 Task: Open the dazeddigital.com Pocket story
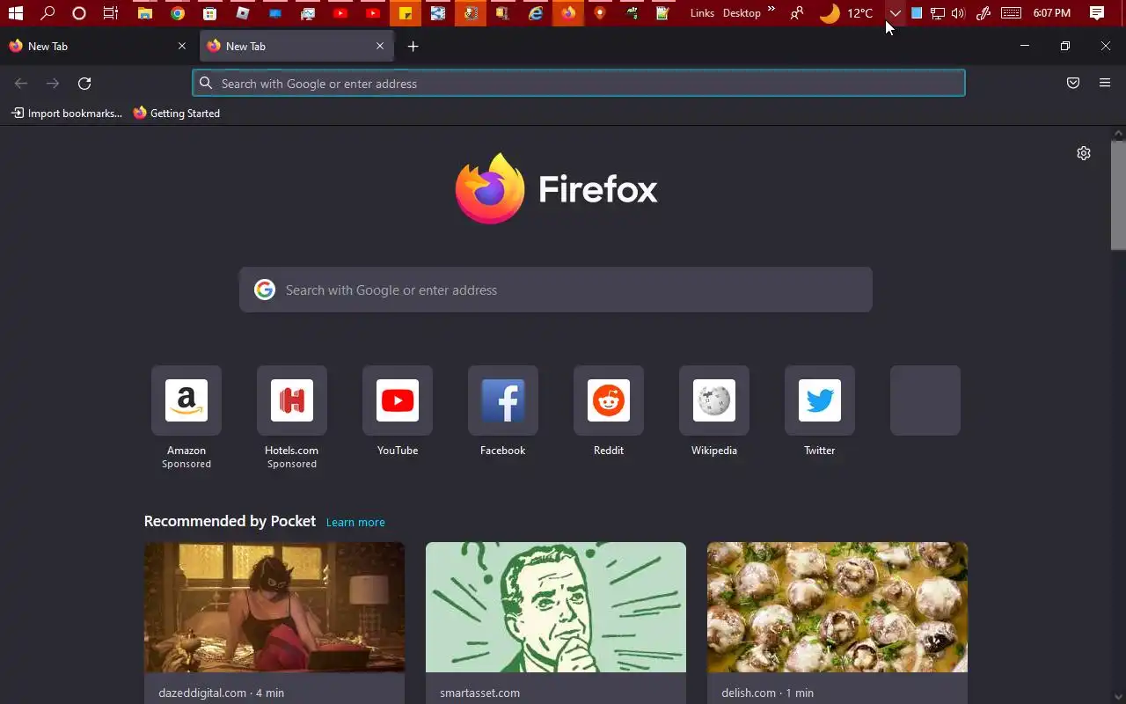click(x=274, y=622)
